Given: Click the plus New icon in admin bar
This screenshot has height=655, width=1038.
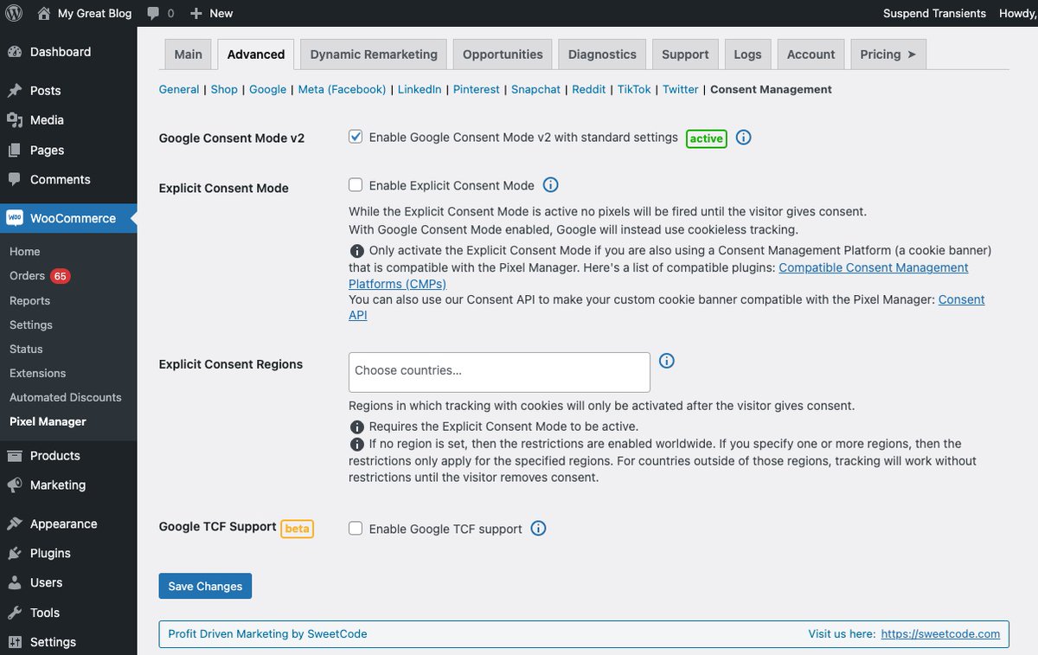Looking at the screenshot, I should point(195,13).
